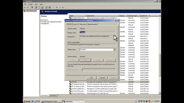Click the services list scroll-up arrow
This screenshot has height=103, width=184.
coord(160,16)
